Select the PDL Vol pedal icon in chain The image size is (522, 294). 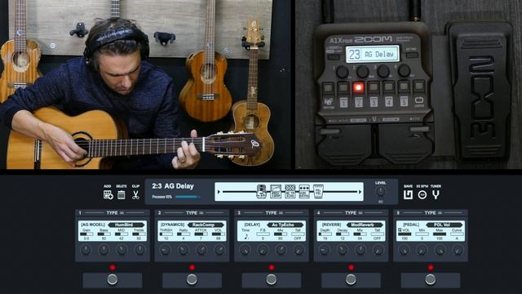pos(318,191)
